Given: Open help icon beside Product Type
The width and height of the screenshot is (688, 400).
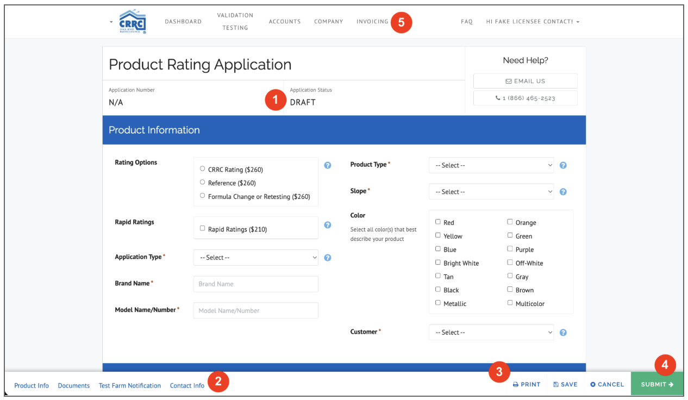Looking at the screenshot, I should pyautogui.click(x=563, y=165).
